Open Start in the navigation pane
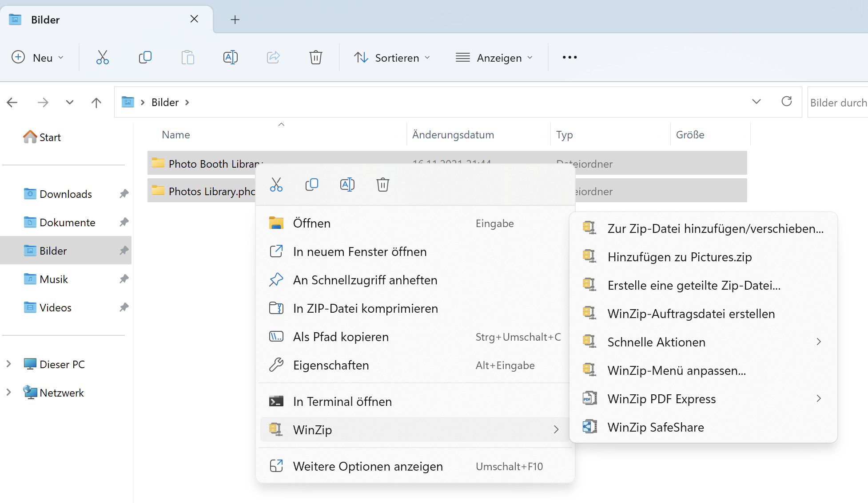This screenshot has width=868, height=503. [42, 137]
